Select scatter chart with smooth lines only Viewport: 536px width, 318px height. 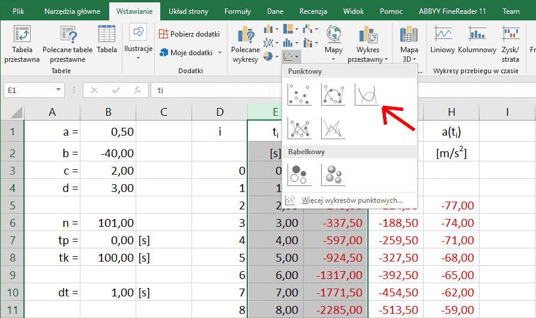367,95
